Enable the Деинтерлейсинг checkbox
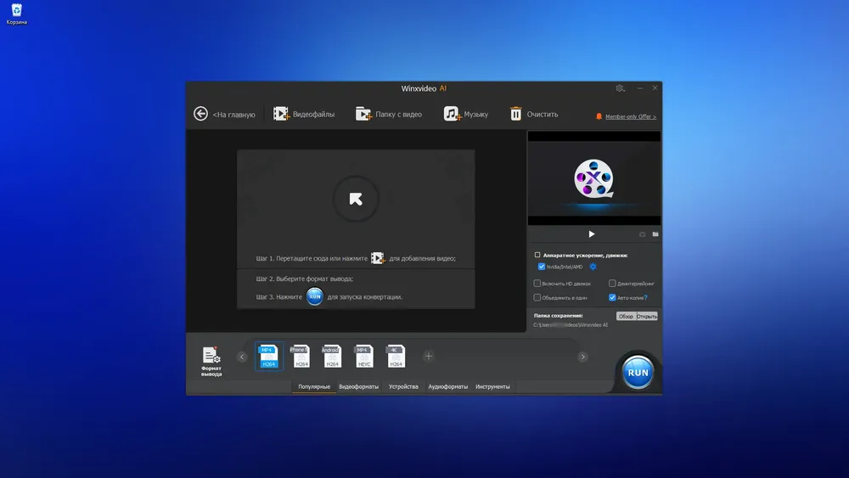Image resolution: width=849 pixels, height=478 pixels. (x=612, y=283)
